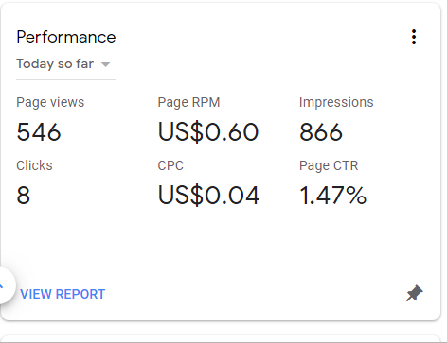The width and height of the screenshot is (447, 343).
Task: Click the Page RPM label
Action: point(188,102)
